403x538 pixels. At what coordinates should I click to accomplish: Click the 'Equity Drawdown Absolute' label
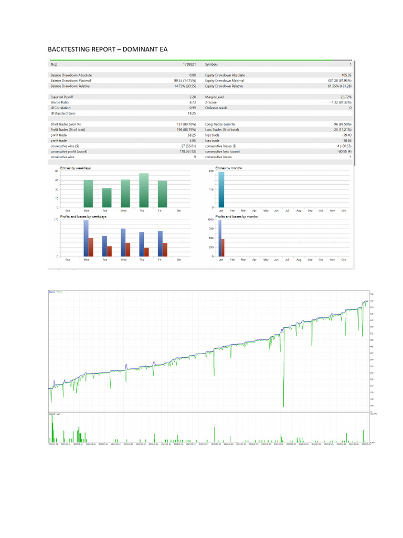(225, 75)
